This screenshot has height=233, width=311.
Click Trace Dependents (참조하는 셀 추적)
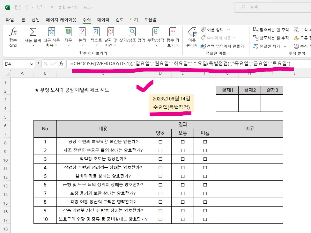[x=271, y=38]
